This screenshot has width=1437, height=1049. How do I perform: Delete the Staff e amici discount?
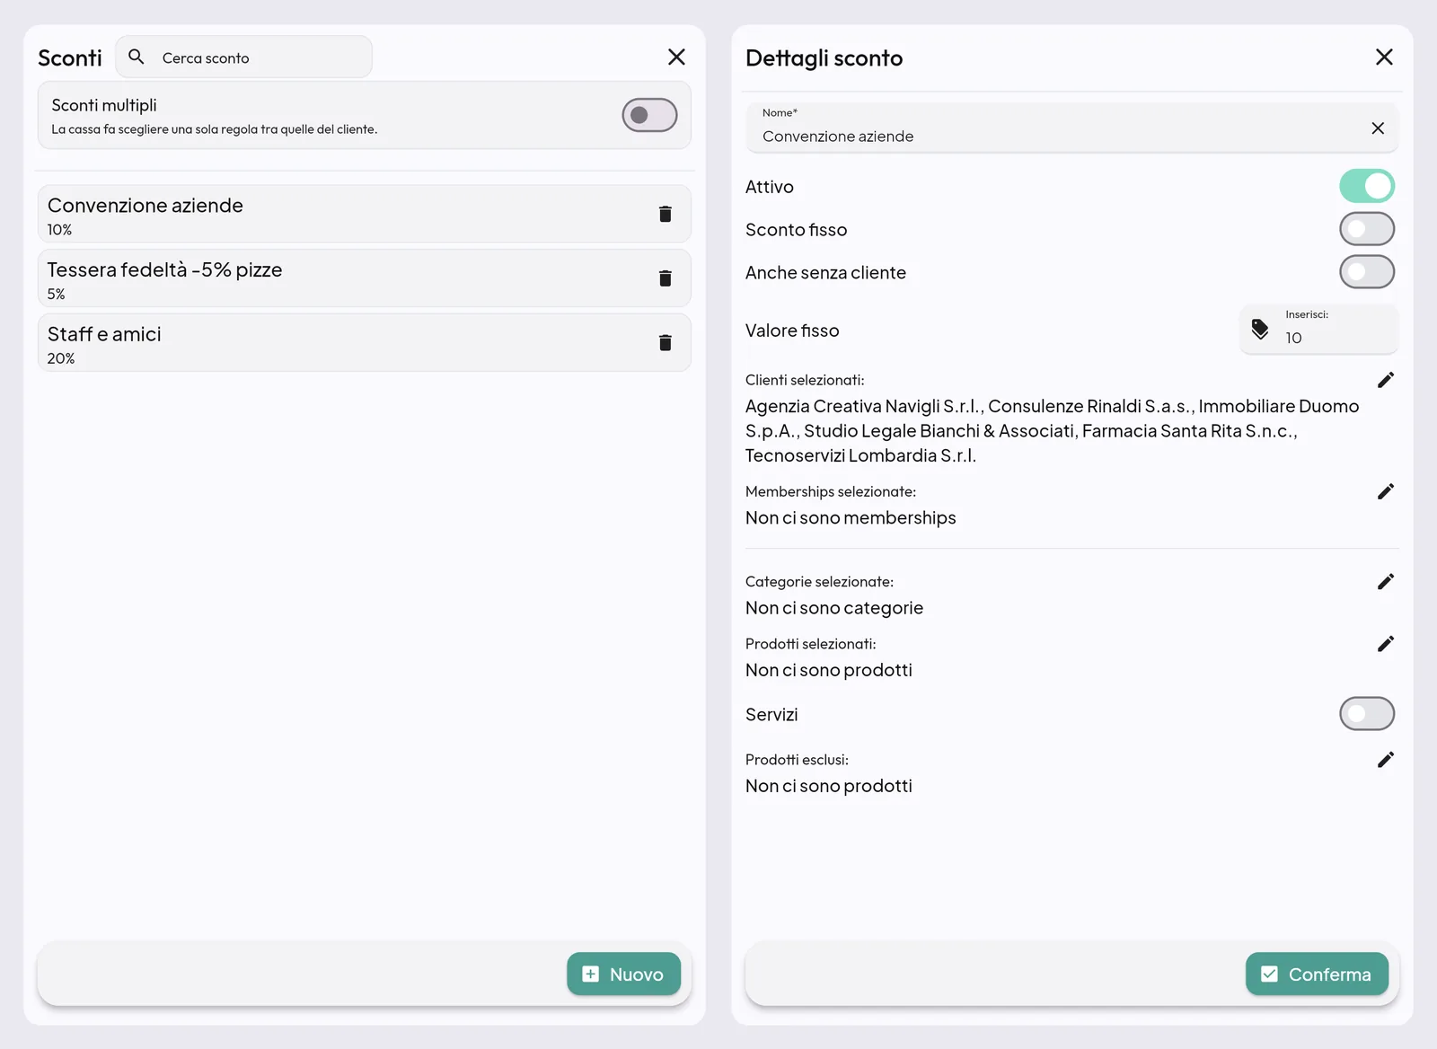(x=665, y=342)
